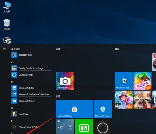Image resolution: width=156 pixels, height=134 pixels.
Task: Open the Microsoft Store wide tile
Action: tap(75, 109)
